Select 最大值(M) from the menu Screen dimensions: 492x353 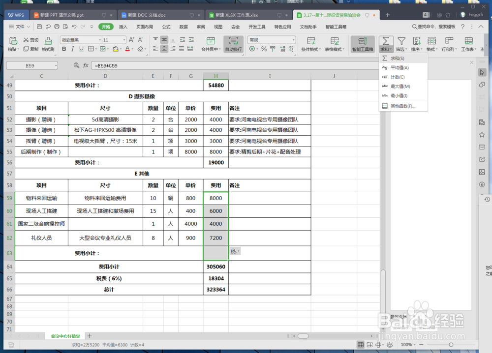click(x=403, y=86)
